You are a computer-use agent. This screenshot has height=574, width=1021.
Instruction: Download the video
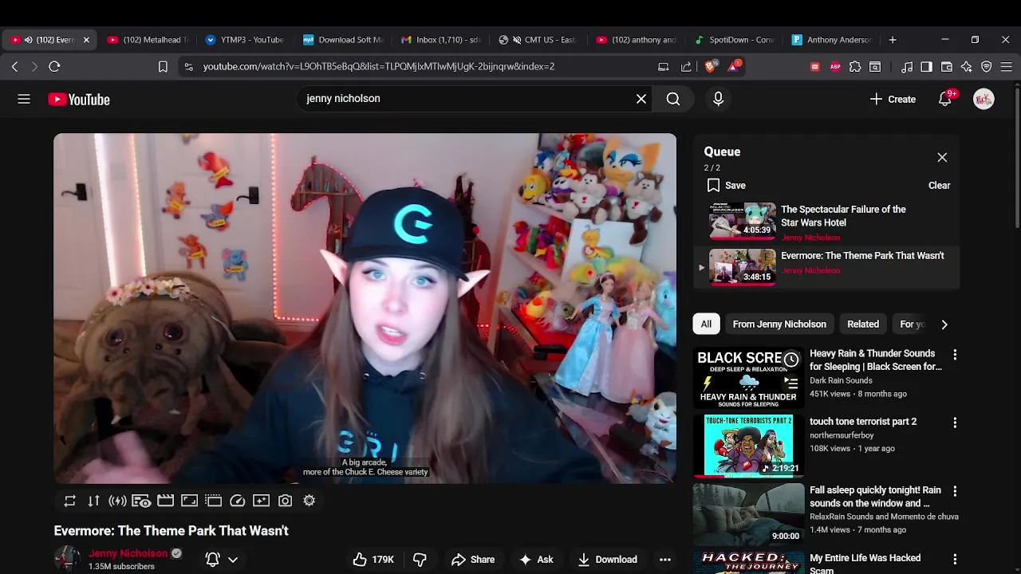point(608,560)
